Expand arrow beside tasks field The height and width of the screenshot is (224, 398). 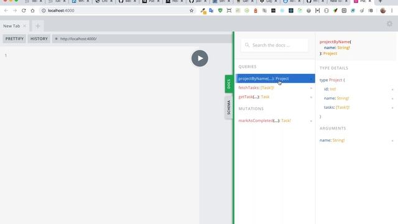point(392,108)
